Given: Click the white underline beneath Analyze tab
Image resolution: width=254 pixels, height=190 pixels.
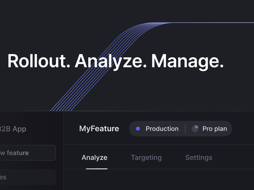Looking at the screenshot, I should pyautogui.click(x=97, y=168).
